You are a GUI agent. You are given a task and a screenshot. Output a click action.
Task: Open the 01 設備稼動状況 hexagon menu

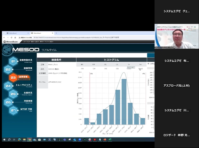(13, 61)
